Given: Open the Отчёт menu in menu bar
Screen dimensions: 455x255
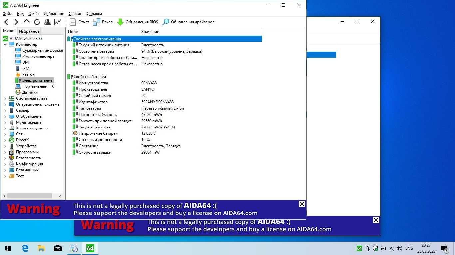Looking at the screenshot, I should pos(34,14).
